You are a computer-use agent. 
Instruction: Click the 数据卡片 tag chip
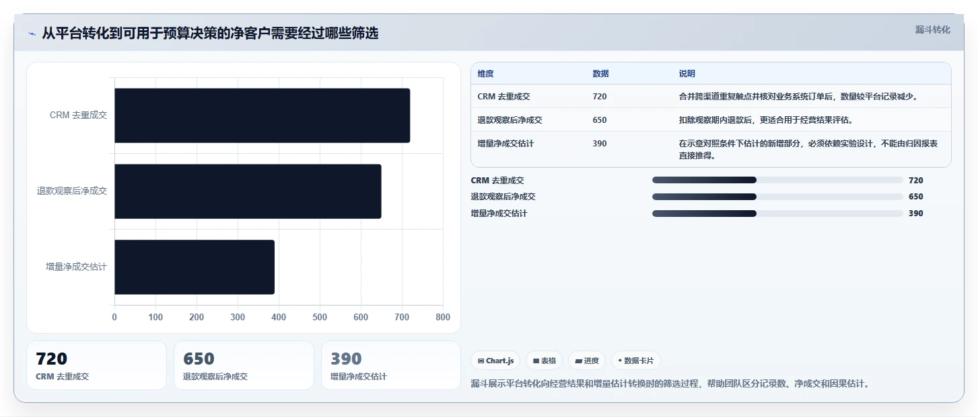tap(636, 361)
